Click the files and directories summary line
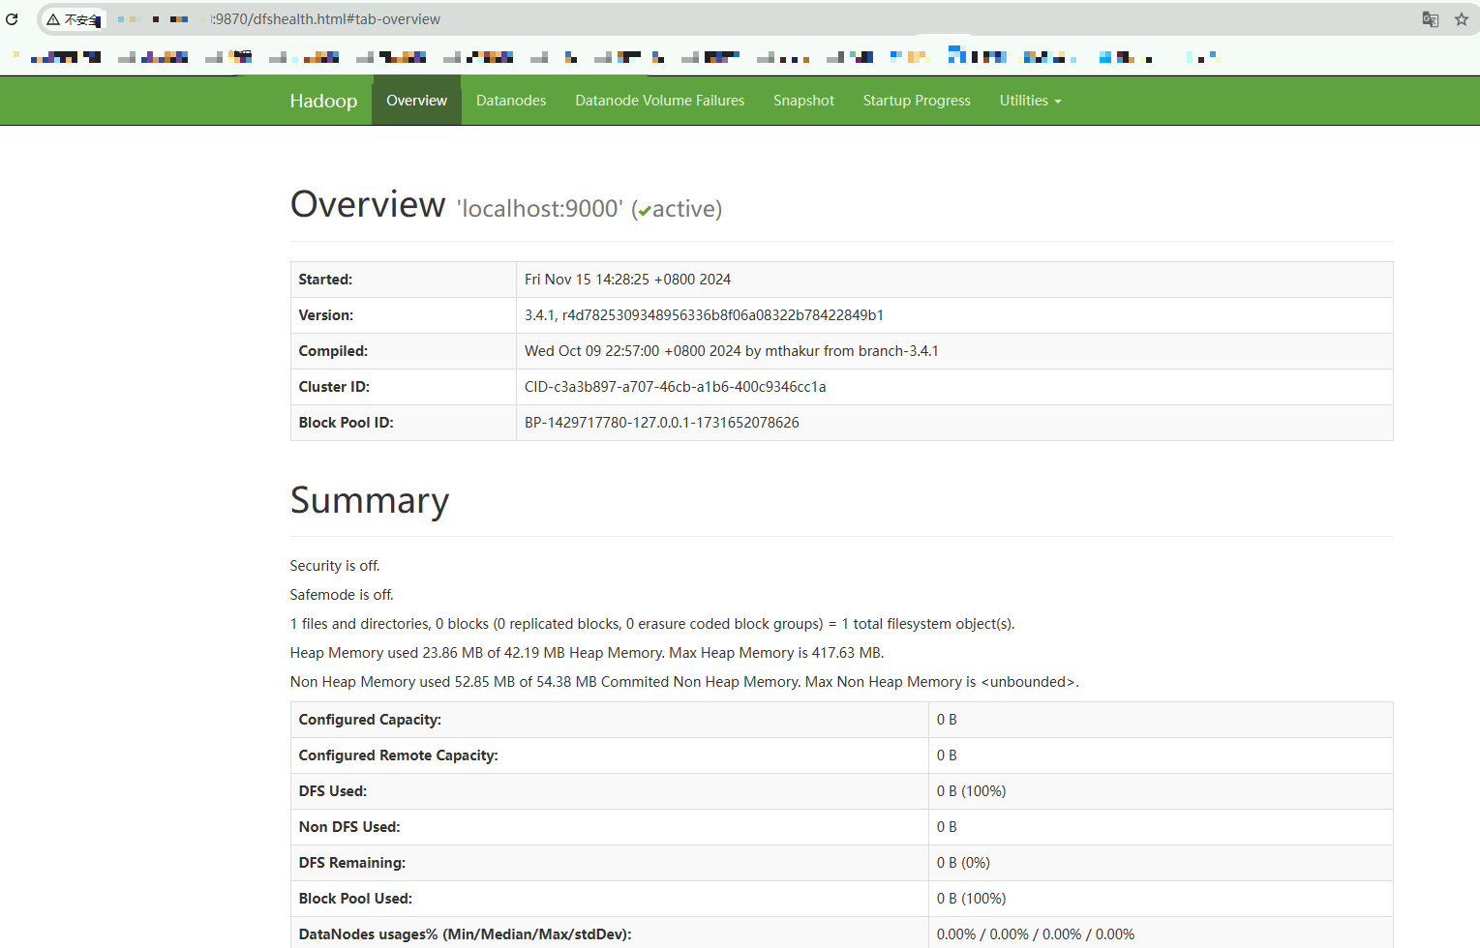 pyautogui.click(x=652, y=624)
